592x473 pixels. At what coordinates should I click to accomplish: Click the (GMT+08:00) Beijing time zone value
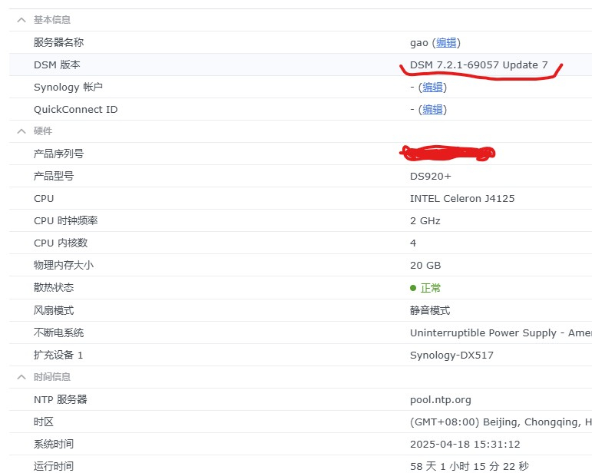(x=501, y=422)
